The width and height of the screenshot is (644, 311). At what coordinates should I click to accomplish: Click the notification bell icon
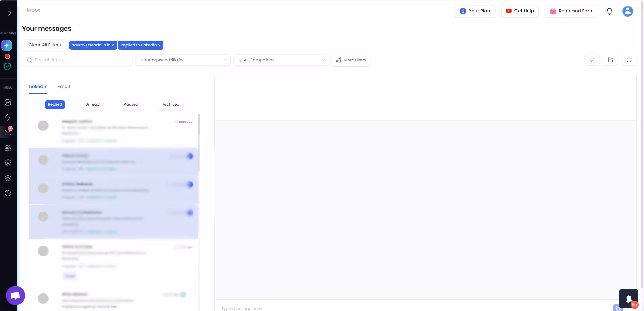tap(609, 11)
